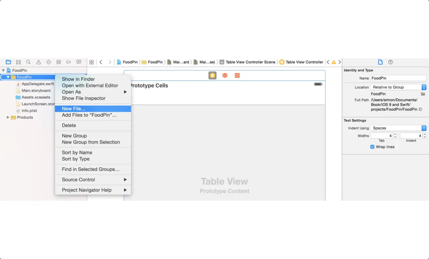Click the Tab width input field
This screenshot has width=429, height=259.
[x=382, y=136]
